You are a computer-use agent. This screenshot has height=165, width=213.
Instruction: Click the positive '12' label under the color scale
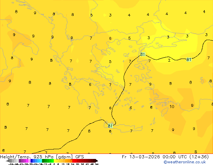pyautogui.click(x=63, y=164)
